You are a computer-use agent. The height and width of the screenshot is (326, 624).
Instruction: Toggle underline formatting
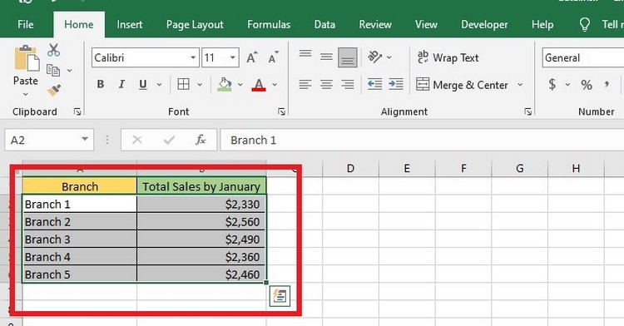[143, 84]
